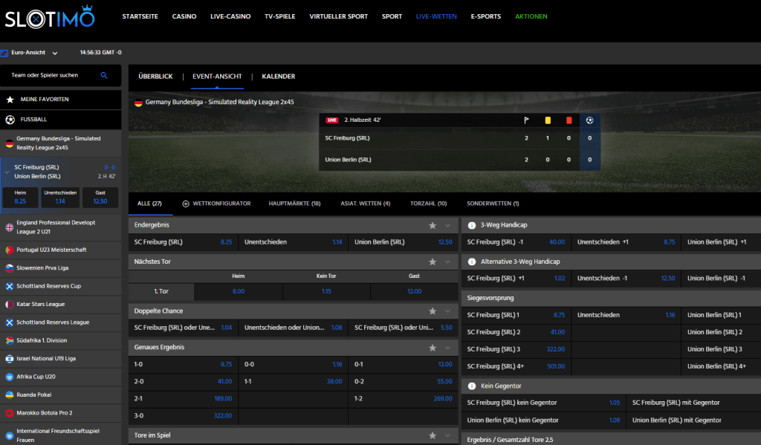Viewport: 761px width, 445px height.
Task: Click the team or player search field
Action: (60, 75)
